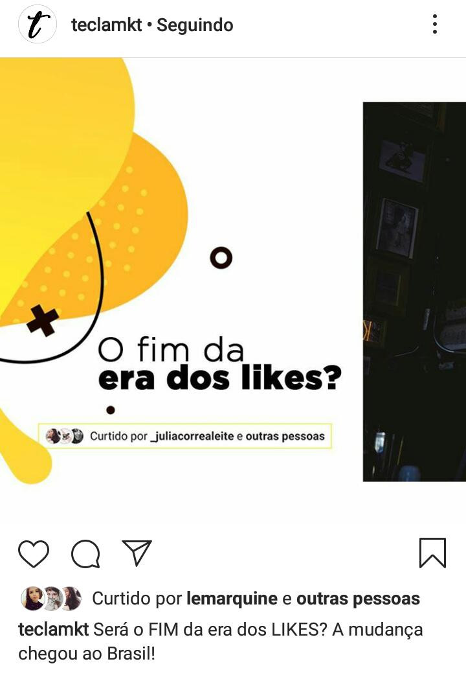The image size is (466, 679).
Task: Open the three-dot options menu
Action: point(435,24)
